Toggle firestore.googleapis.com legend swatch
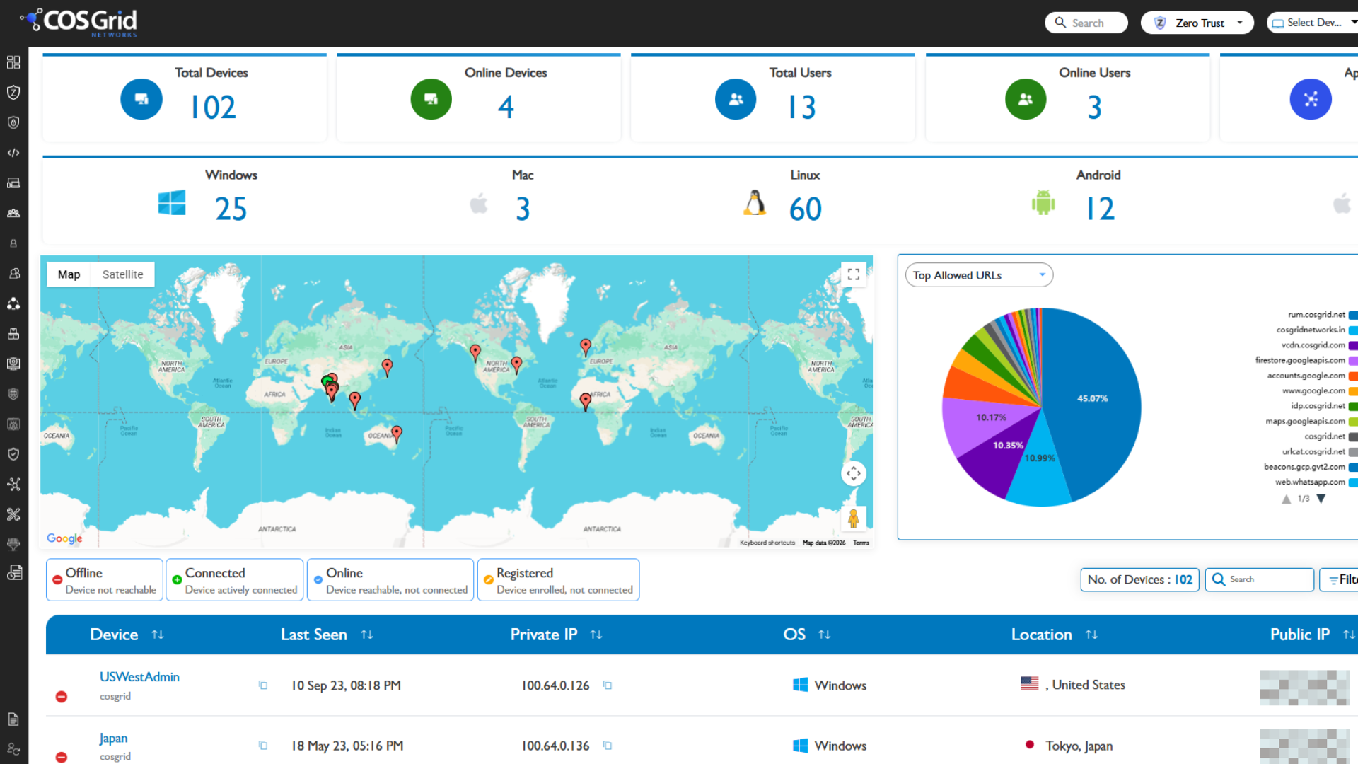Screen dimensions: 1358x764 [1353, 361]
